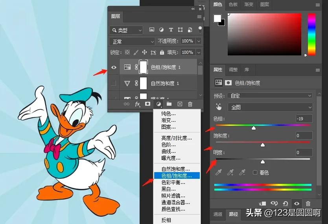Select the first eyedropper tool
This screenshot has height=224, width=328.
(219, 173)
